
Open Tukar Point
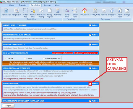tap(67, 13)
